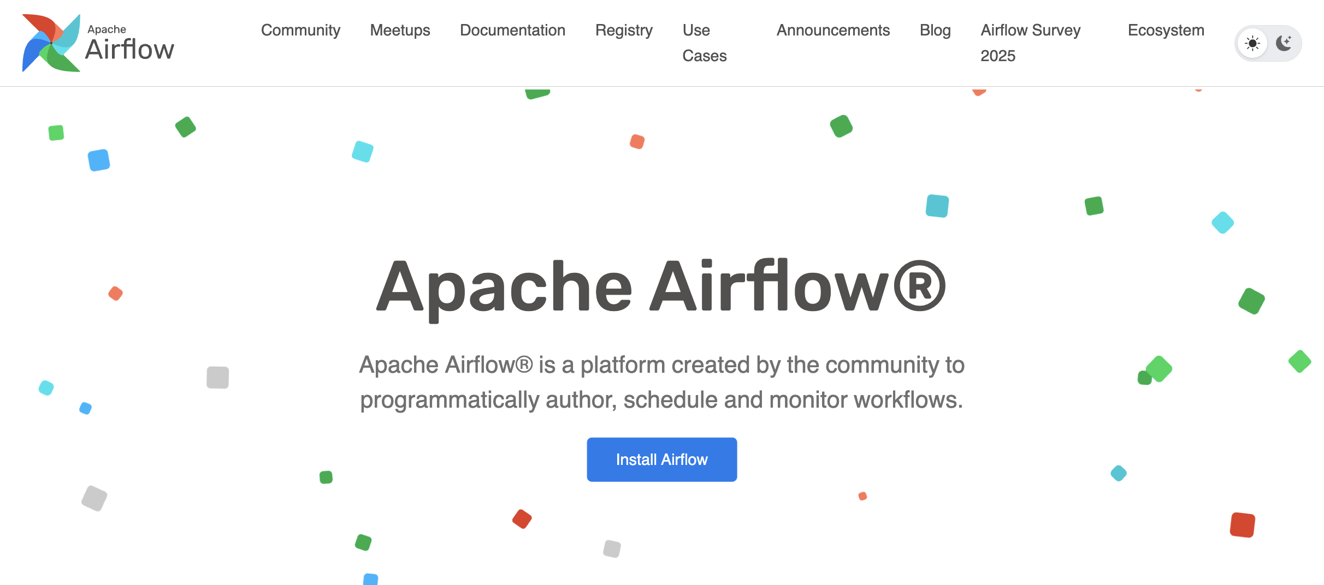Navigate to the Registry page
The width and height of the screenshot is (1324, 585).
(624, 30)
